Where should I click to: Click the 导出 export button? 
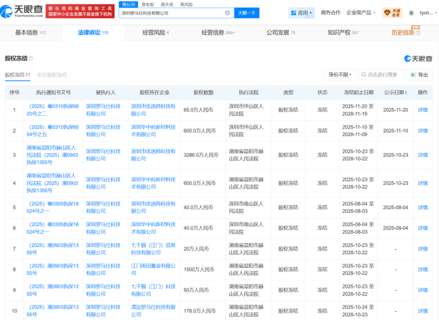point(419,75)
